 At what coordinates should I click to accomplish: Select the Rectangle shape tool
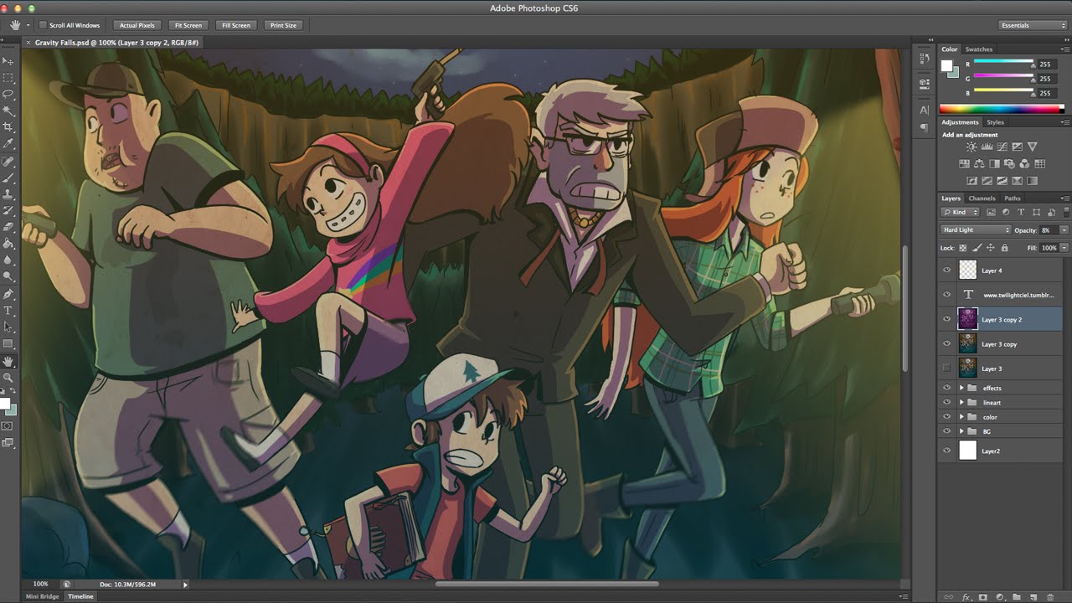click(x=8, y=343)
